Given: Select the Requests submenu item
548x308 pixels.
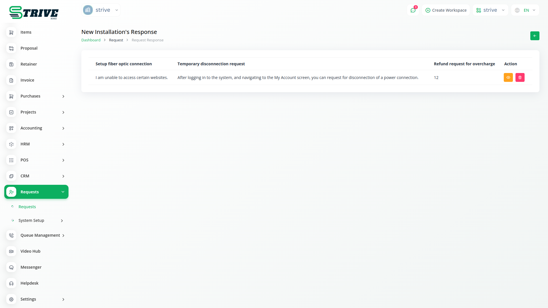Looking at the screenshot, I should pos(27,207).
